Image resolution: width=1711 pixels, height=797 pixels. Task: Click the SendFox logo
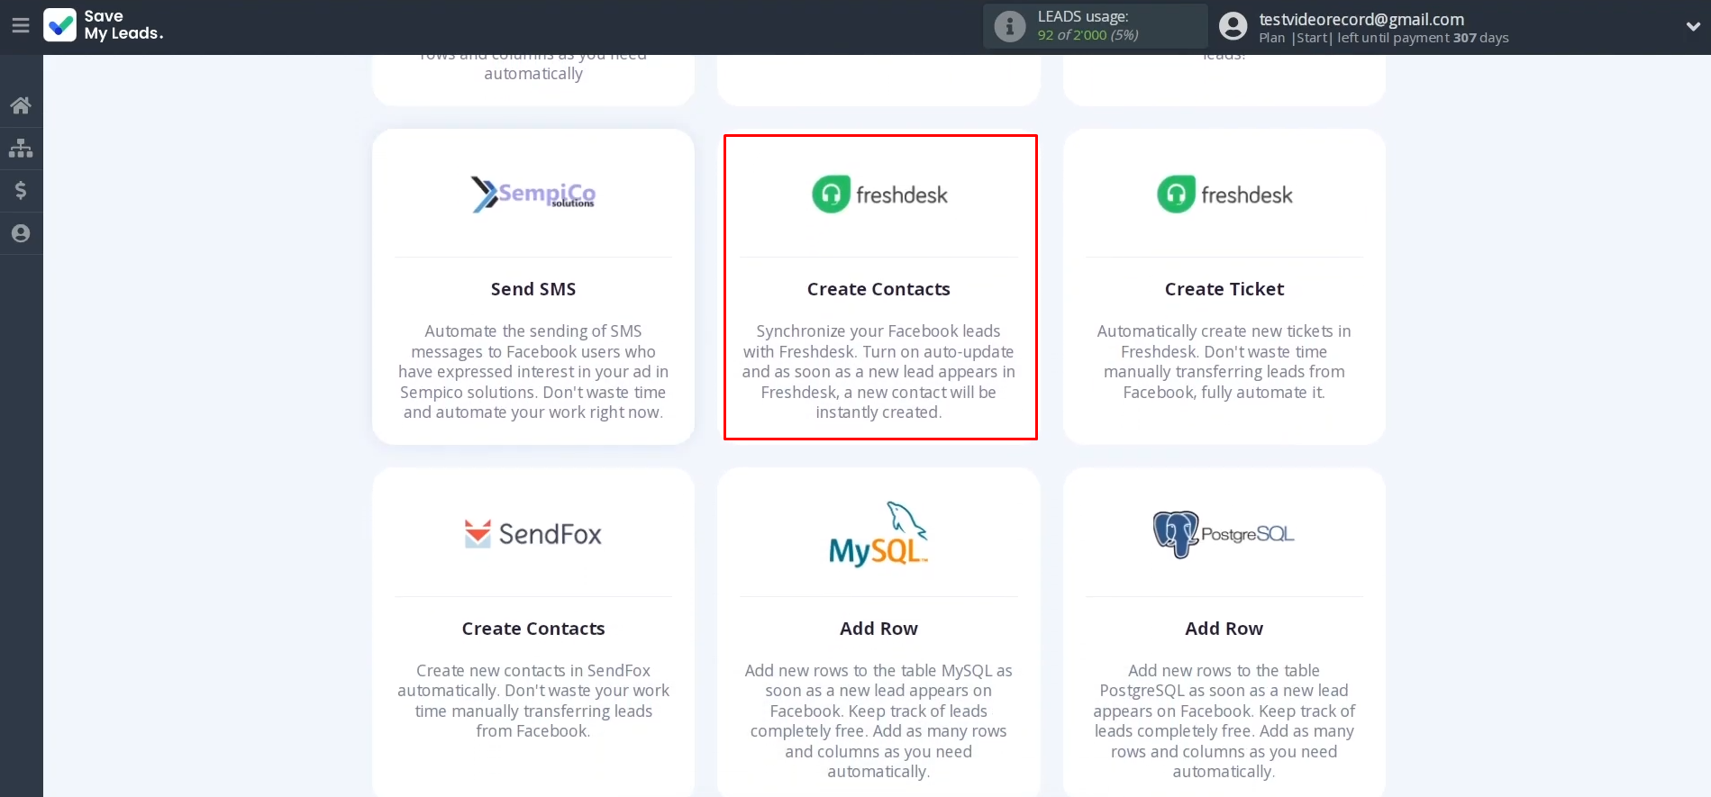(533, 534)
